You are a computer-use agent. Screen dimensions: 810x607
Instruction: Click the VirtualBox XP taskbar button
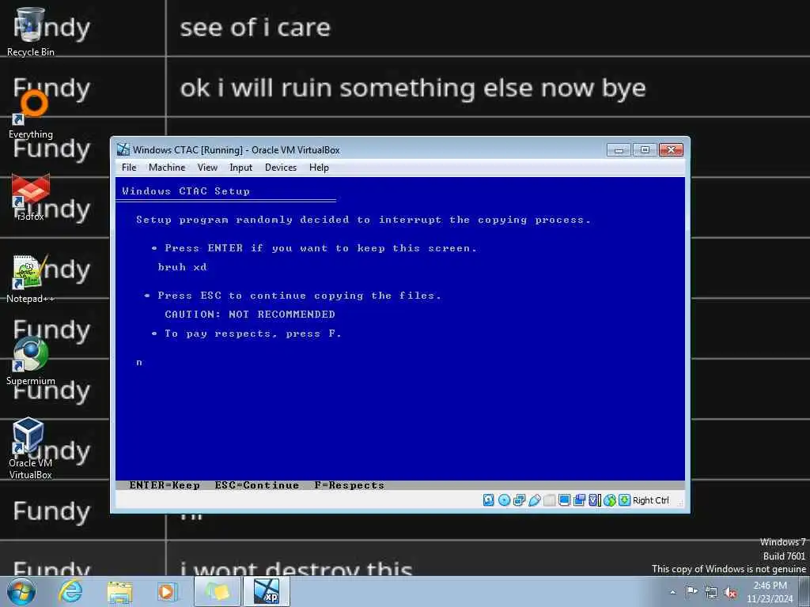click(267, 591)
